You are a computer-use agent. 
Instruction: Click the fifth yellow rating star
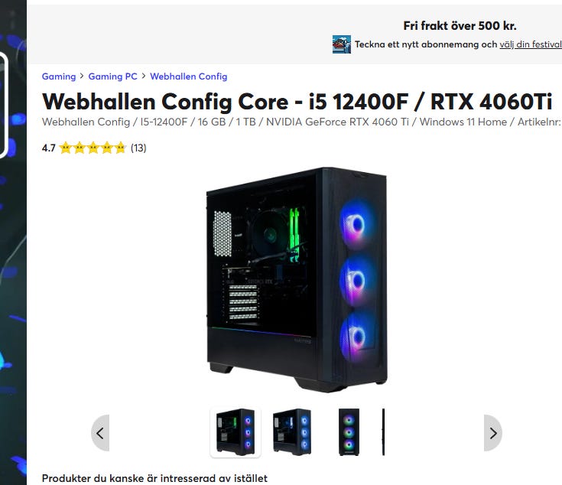click(121, 148)
